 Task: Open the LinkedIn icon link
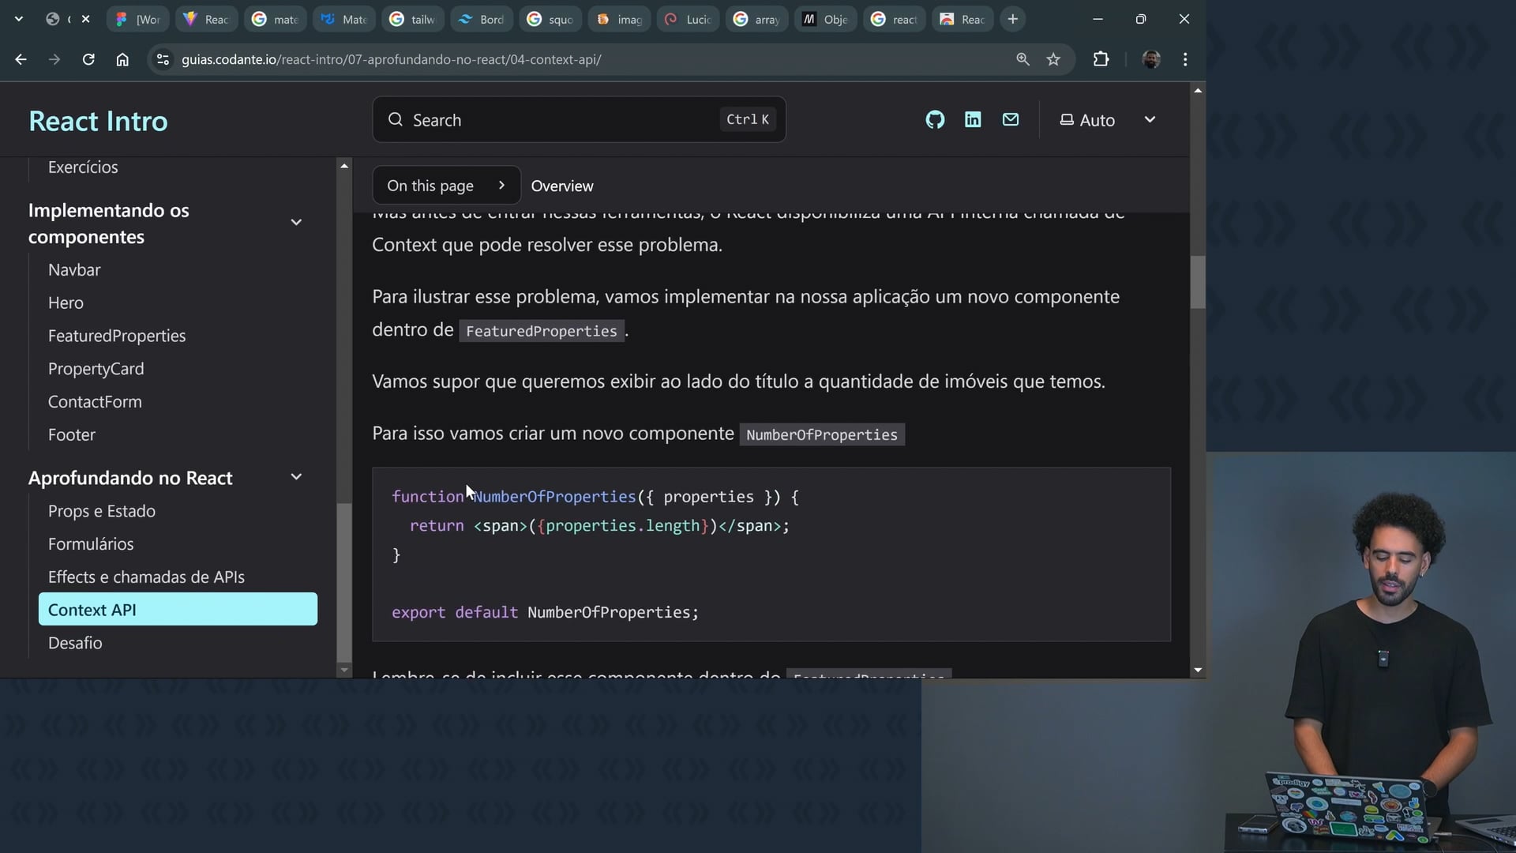coord(973,120)
